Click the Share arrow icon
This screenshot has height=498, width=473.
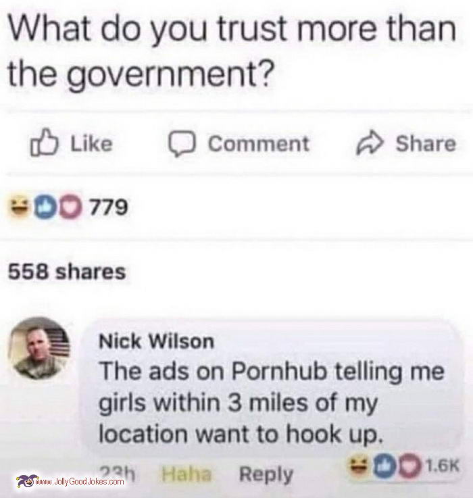(x=369, y=143)
